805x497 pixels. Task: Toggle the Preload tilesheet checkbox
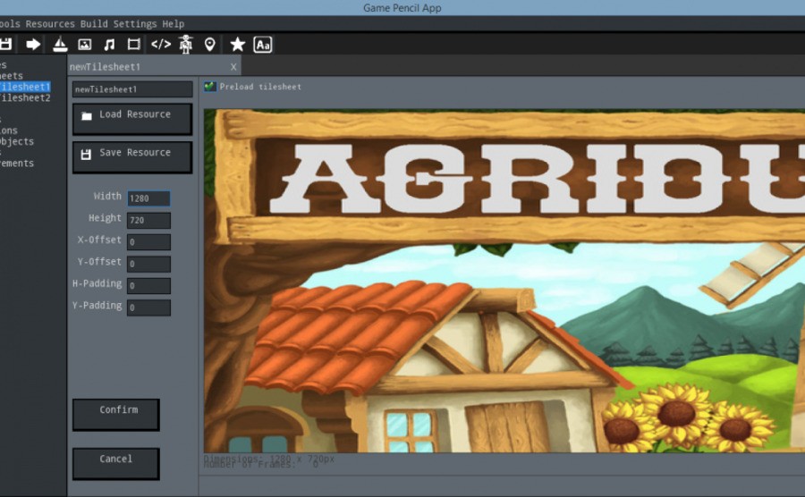(209, 86)
